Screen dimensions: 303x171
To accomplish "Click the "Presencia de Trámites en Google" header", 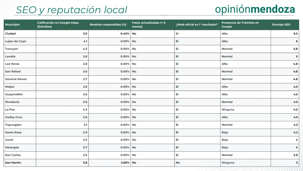I will point(240,25).
